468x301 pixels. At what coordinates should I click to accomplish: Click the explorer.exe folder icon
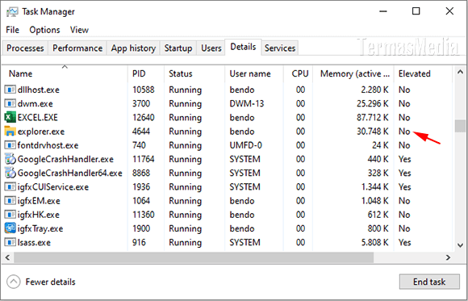tap(10, 132)
